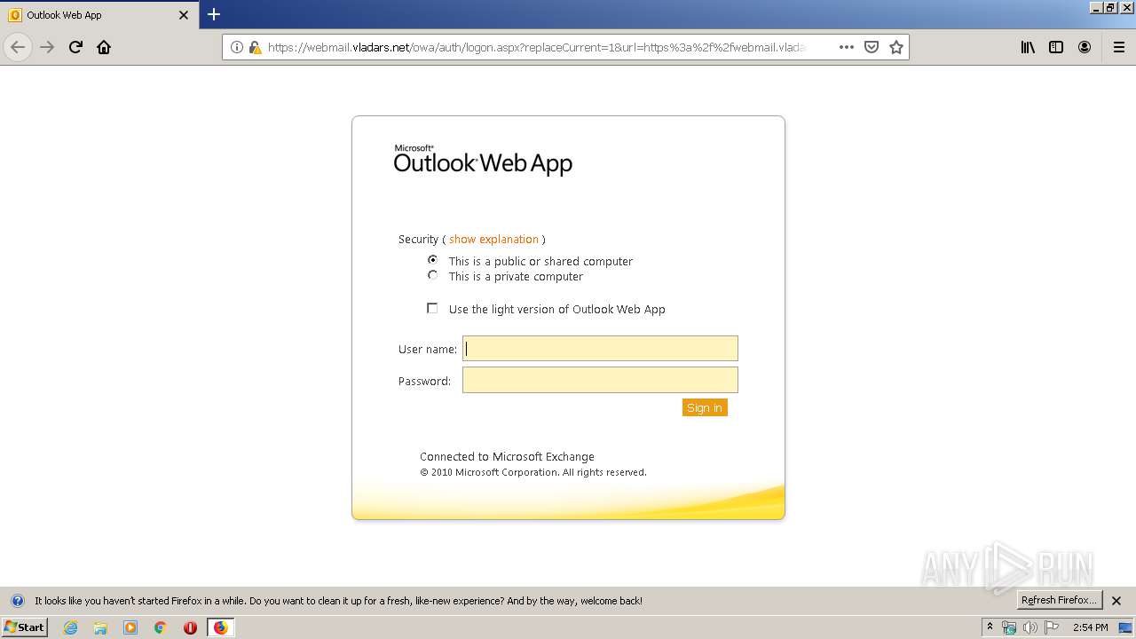The image size is (1136, 639).
Task: Focus the Password field
Action: [x=600, y=380]
